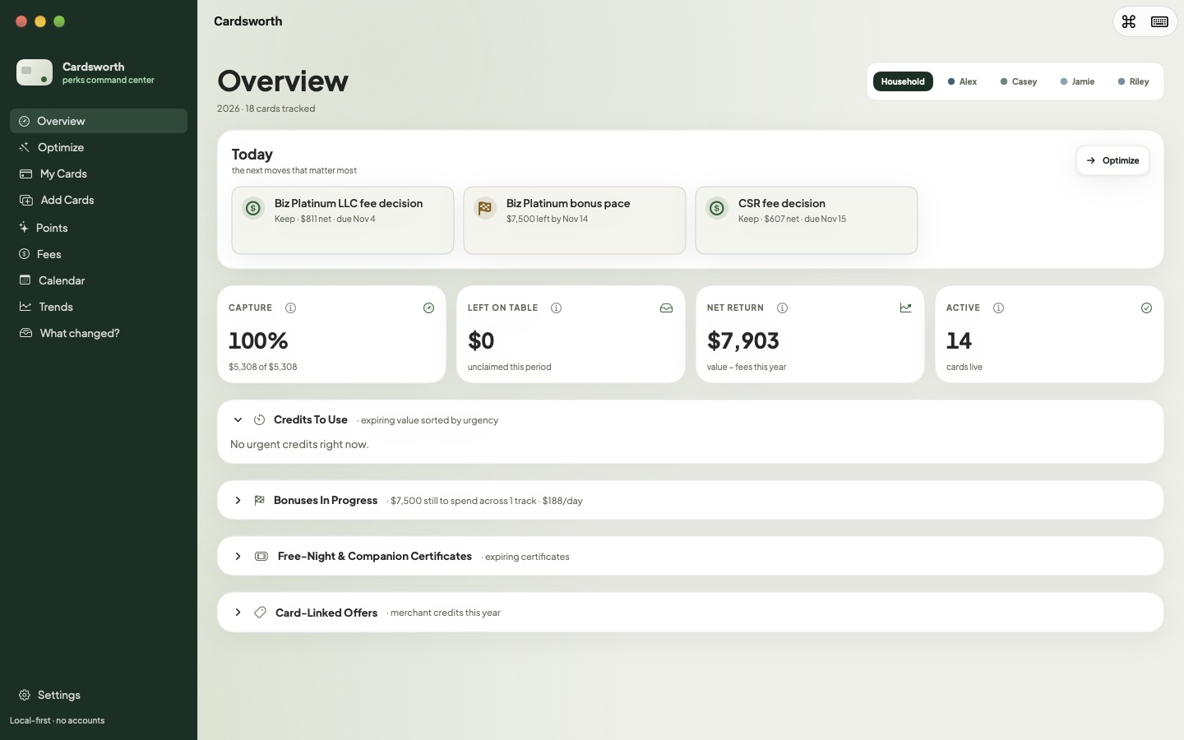Click the Trends chart icon in sidebar
The height and width of the screenshot is (740, 1184).
(x=25, y=307)
